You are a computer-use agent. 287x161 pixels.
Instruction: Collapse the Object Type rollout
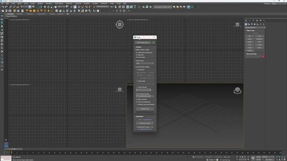click(250, 30)
